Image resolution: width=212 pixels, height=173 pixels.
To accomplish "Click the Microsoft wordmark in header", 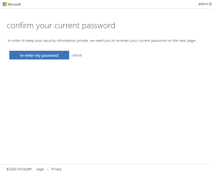I will click(x=14, y=4).
